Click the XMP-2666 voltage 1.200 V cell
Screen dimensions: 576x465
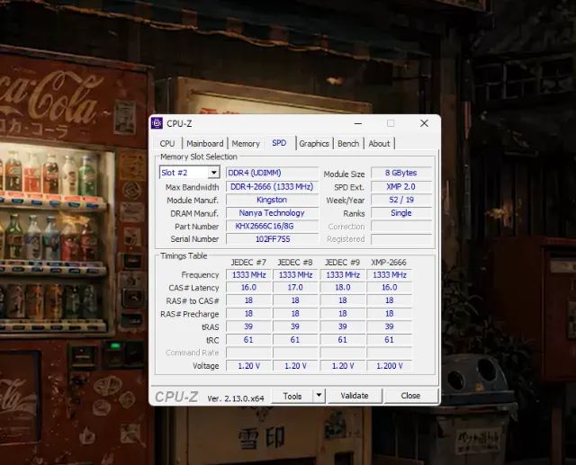coord(389,366)
